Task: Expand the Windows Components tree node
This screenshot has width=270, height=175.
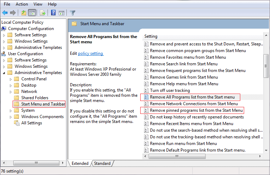Action: pos(11,117)
